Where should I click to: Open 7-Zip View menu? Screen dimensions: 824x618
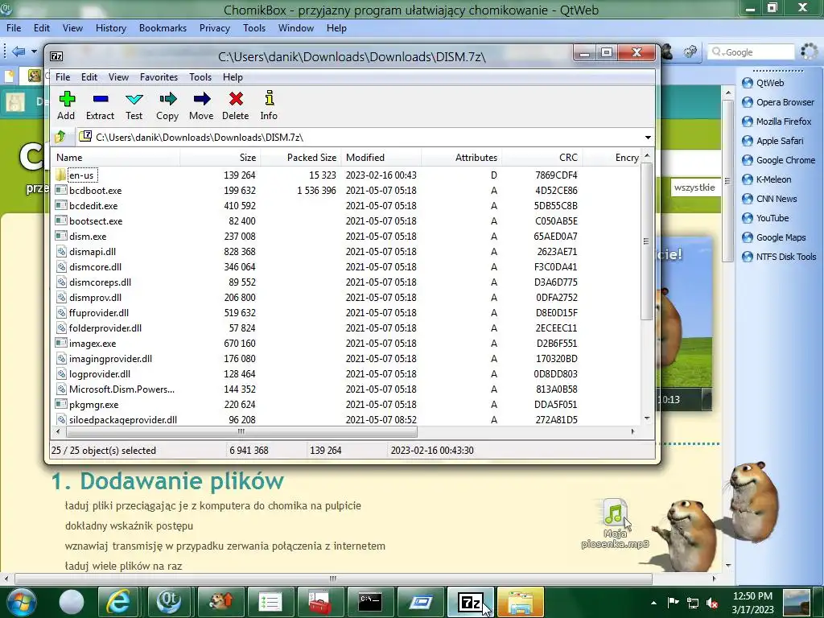click(119, 77)
